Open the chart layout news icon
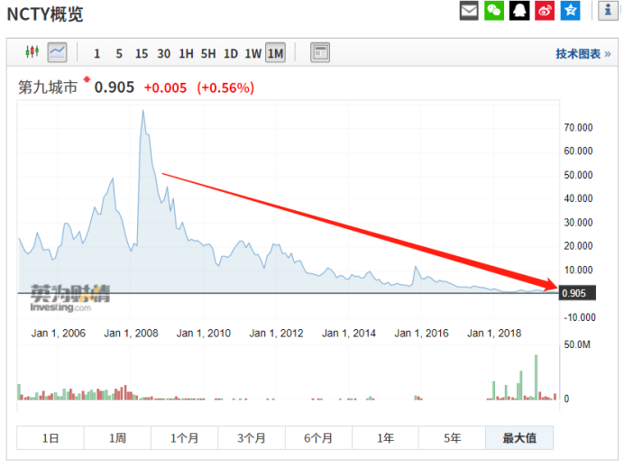Image resolution: width=624 pixels, height=468 pixels. point(320,52)
